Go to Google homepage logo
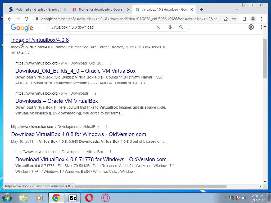Viewport: 271px width, 203px height. [22, 27]
